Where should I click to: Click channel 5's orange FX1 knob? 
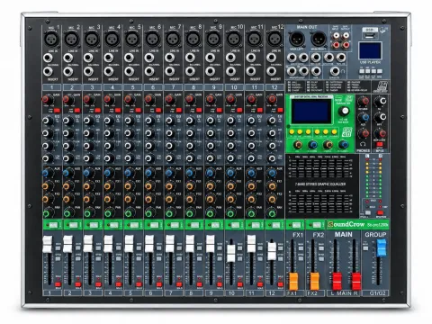click(x=128, y=186)
